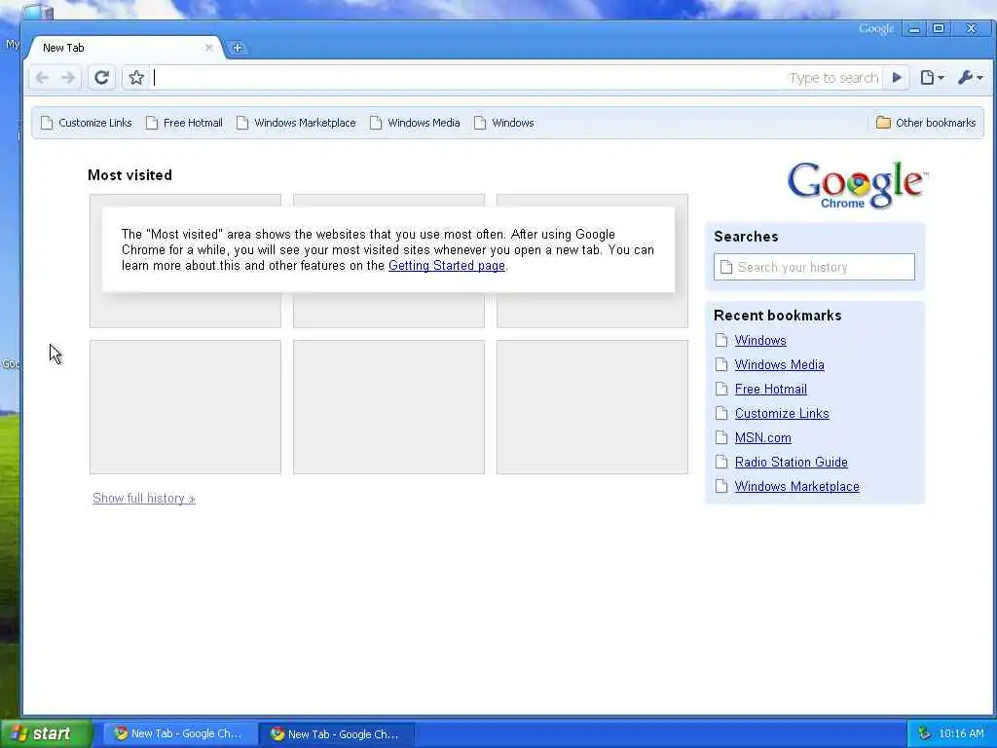
Task: Click the Back navigation arrow
Action: click(42, 78)
